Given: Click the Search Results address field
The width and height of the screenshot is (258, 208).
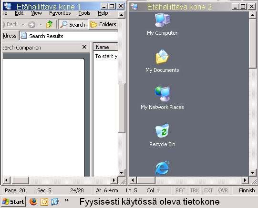Looking at the screenshot, I should coord(69,36).
